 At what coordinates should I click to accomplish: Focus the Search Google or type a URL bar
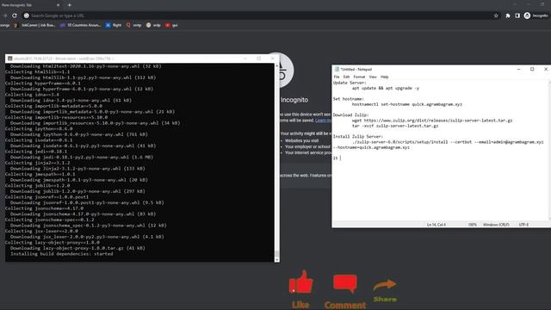260,15
